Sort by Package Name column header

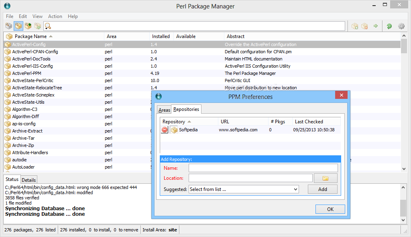point(54,36)
